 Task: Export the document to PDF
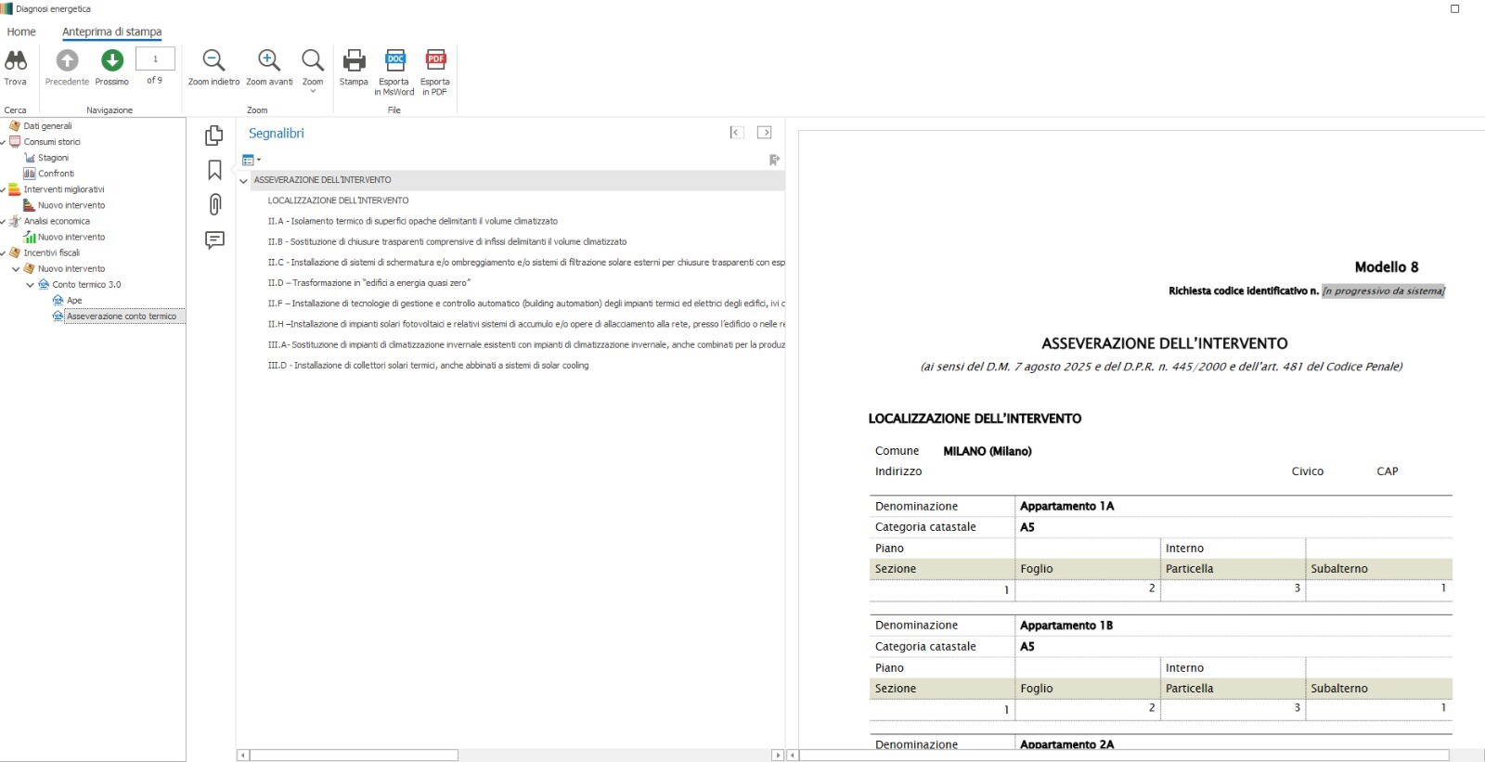[x=435, y=71]
